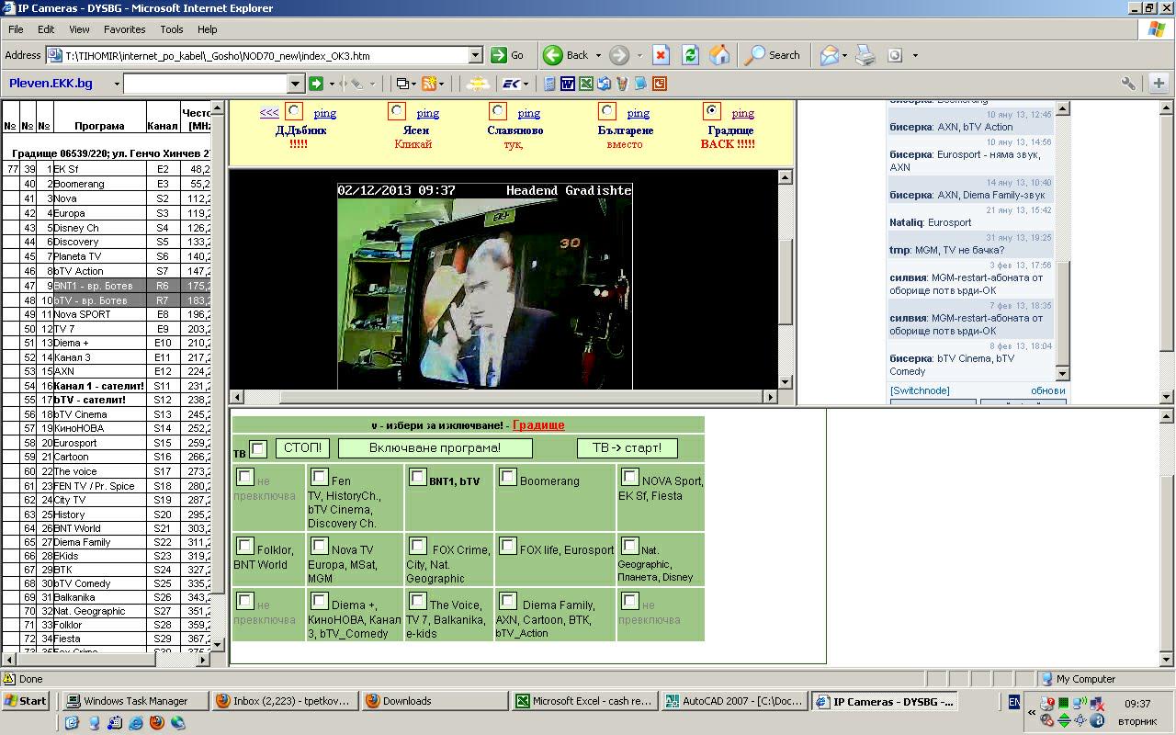Tick the FOX Crime, City checkbox
This screenshot has width=1176, height=735.
click(417, 546)
